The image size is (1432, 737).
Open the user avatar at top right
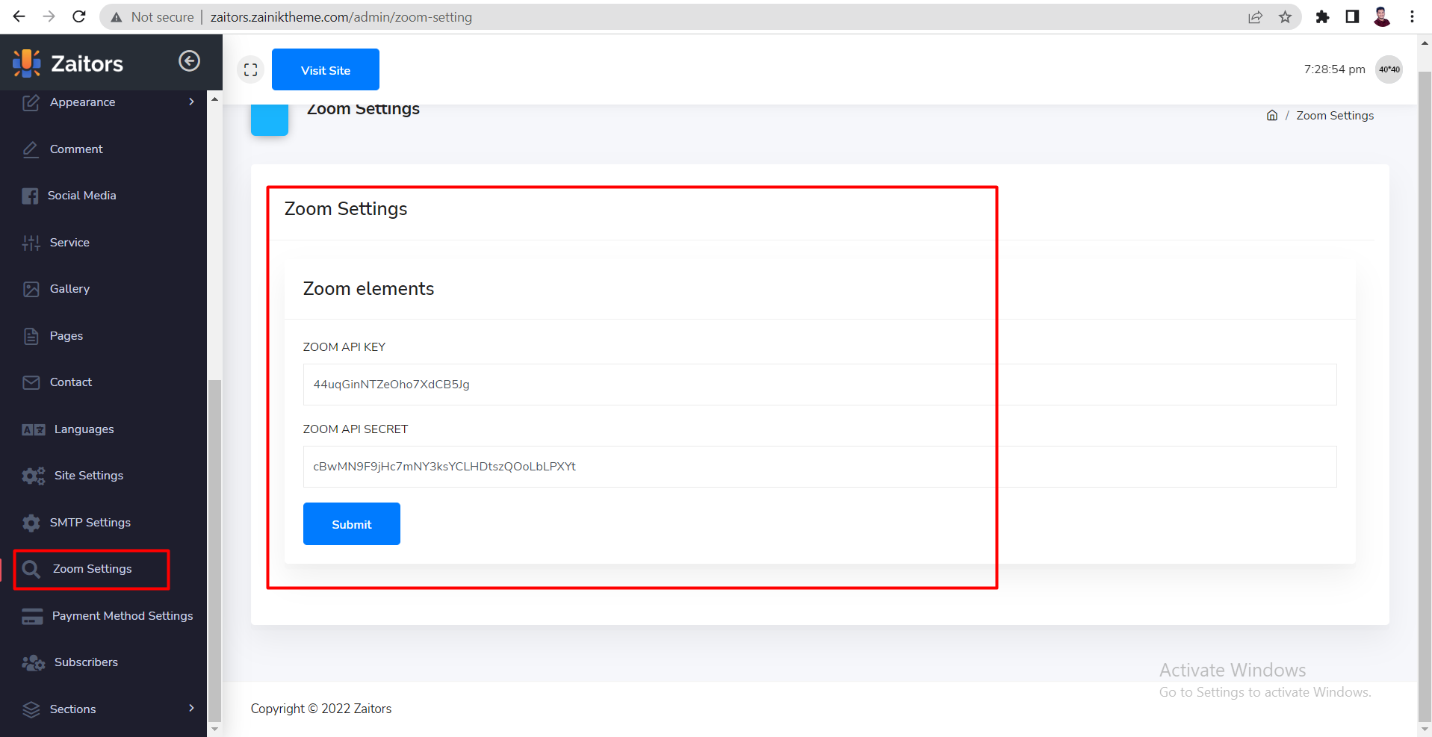[x=1389, y=69]
